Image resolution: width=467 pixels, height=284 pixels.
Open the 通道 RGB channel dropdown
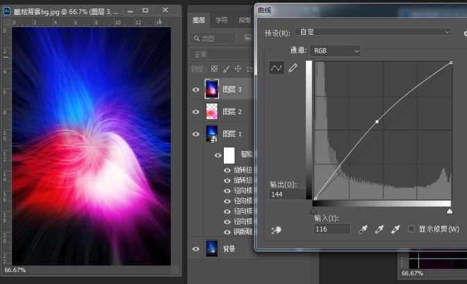(x=336, y=51)
